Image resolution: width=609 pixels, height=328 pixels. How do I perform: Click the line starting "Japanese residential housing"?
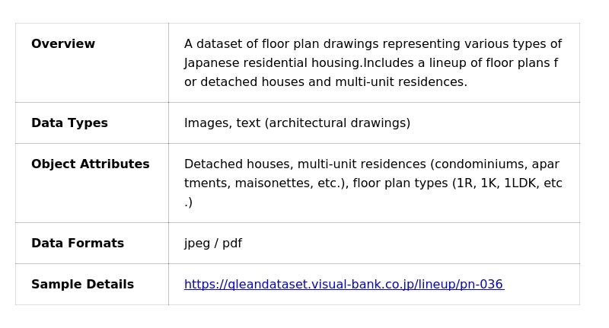coord(371,63)
